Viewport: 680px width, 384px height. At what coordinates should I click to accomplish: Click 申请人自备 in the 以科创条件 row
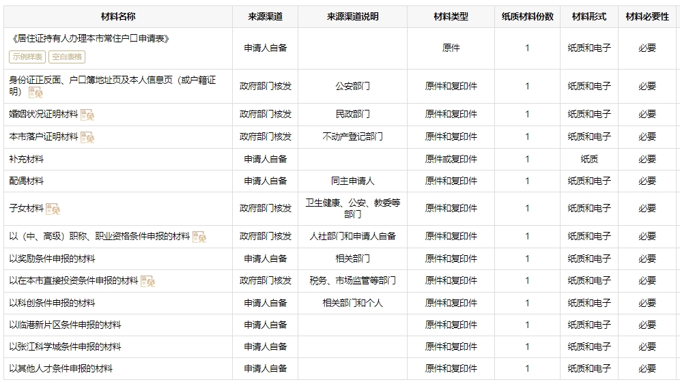pyautogui.click(x=265, y=303)
